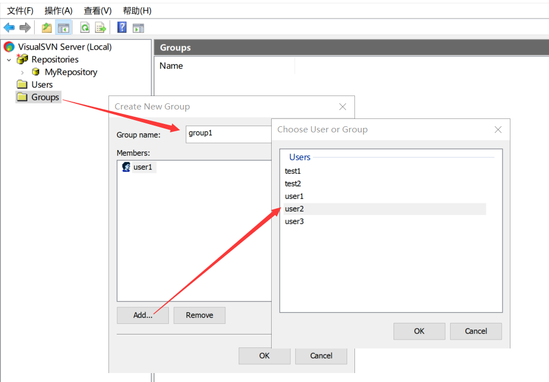Click Cancel in Create New Group dialog

point(321,356)
